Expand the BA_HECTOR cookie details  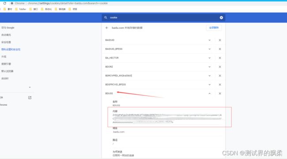pyautogui.click(x=209, y=58)
